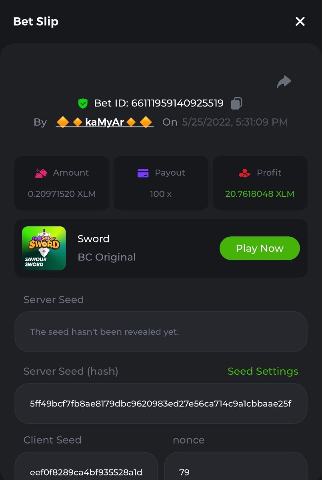322x480 pixels.
Task: Click the red Profit hand icon
Action: pyautogui.click(x=244, y=173)
